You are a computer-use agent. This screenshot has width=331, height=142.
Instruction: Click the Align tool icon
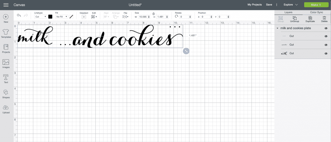click(x=106, y=17)
